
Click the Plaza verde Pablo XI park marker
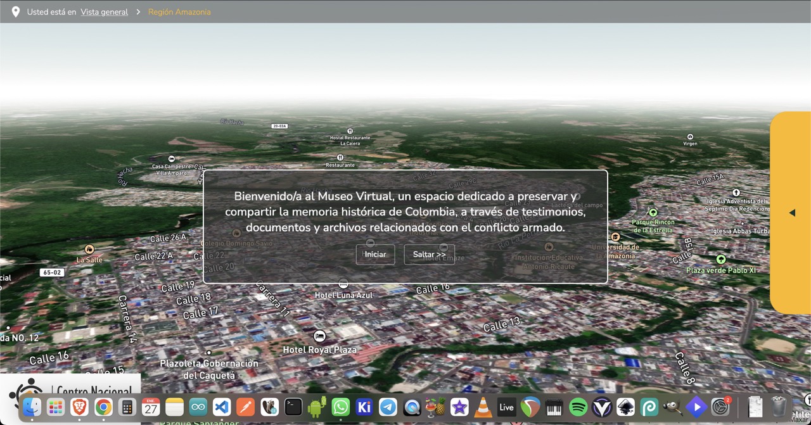click(721, 260)
